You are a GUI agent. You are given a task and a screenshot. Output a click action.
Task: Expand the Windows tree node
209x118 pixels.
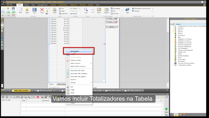point(173,28)
